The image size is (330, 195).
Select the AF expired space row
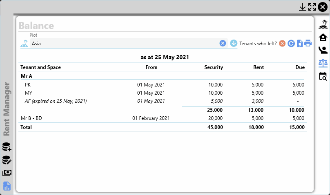162,101
